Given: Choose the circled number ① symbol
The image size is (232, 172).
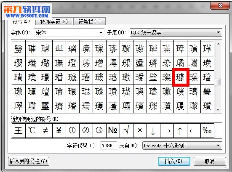Looking at the screenshot, I should click(x=72, y=131).
